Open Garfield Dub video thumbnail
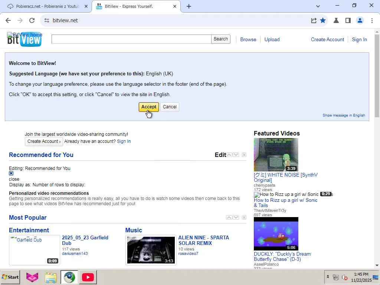This screenshot has height=285, width=380. coord(35,250)
